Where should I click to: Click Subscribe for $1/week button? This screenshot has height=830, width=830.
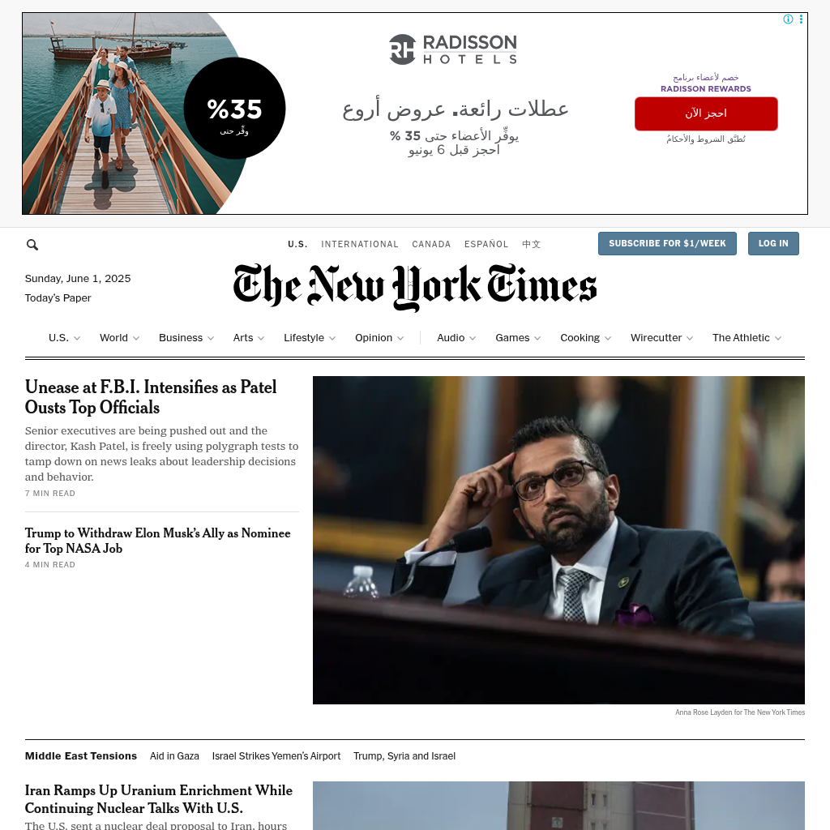667,243
